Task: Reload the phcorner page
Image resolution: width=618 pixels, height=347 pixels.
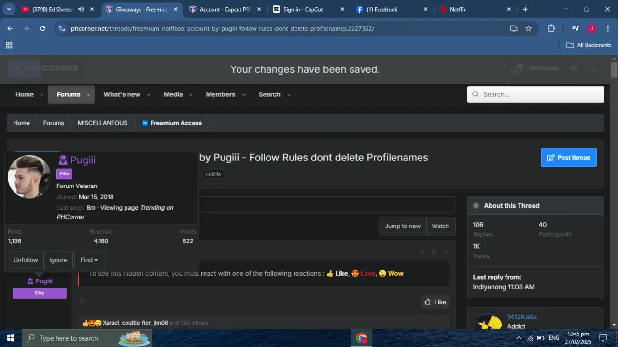Action: (42, 28)
